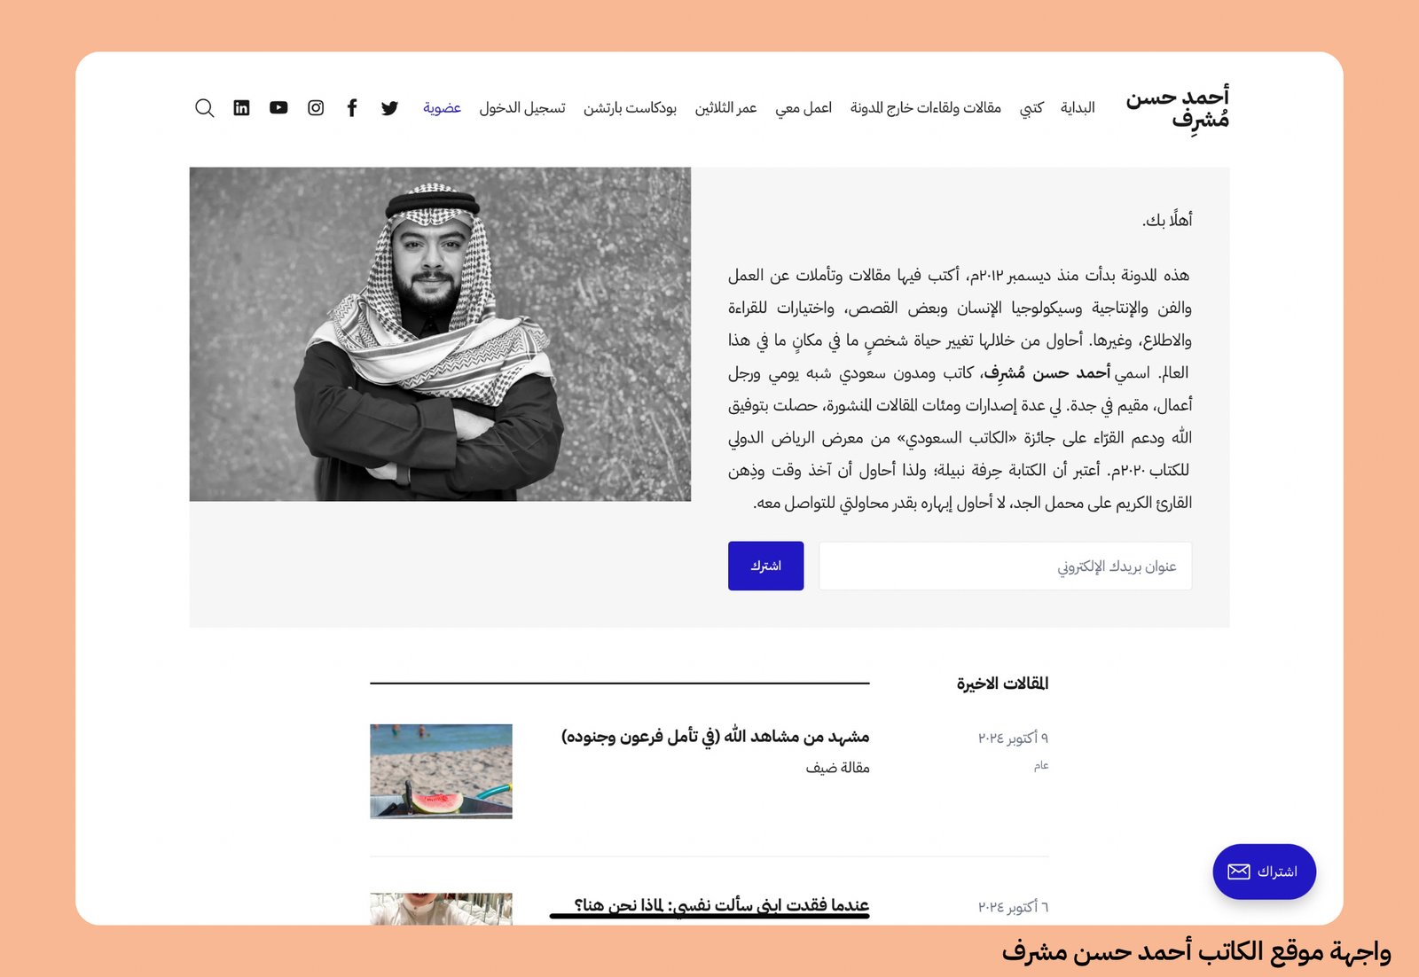The image size is (1419, 977).
Task: Visit the Instagram icon link
Action: tap(316, 108)
